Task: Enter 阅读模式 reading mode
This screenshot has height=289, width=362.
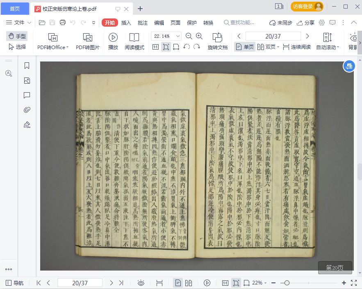Action: pyautogui.click(x=134, y=41)
